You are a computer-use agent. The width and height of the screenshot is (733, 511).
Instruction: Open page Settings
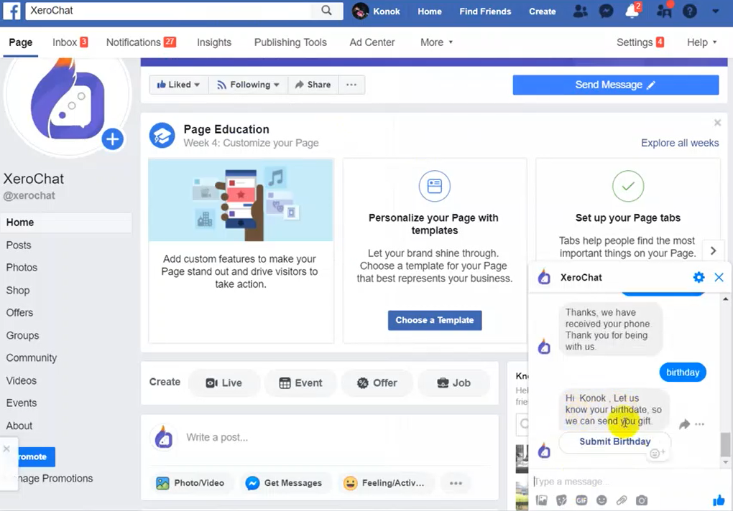640,42
